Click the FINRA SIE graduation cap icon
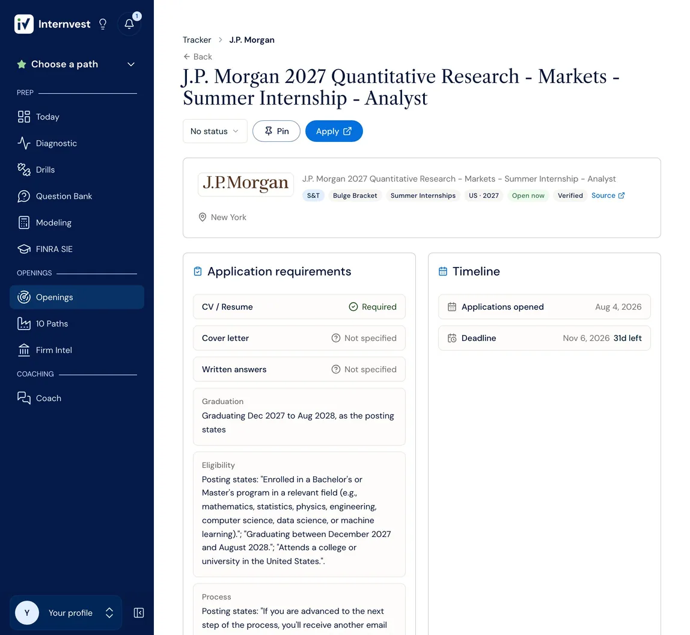Viewport: 690px width, 635px height. point(24,249)
